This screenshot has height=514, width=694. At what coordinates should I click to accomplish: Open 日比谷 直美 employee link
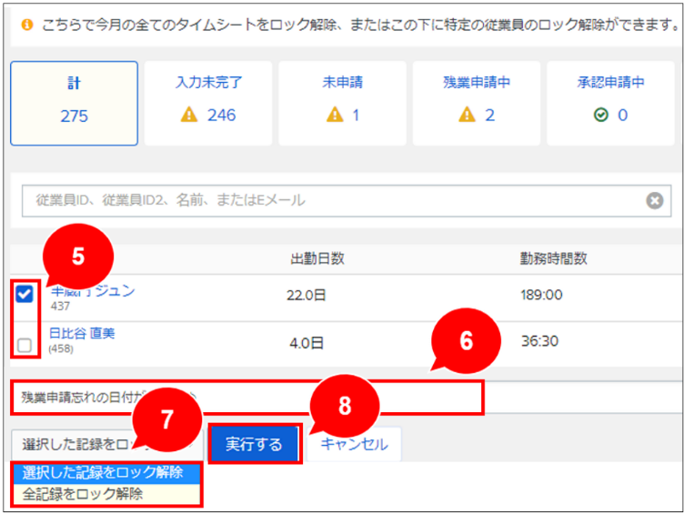[82, 333]
